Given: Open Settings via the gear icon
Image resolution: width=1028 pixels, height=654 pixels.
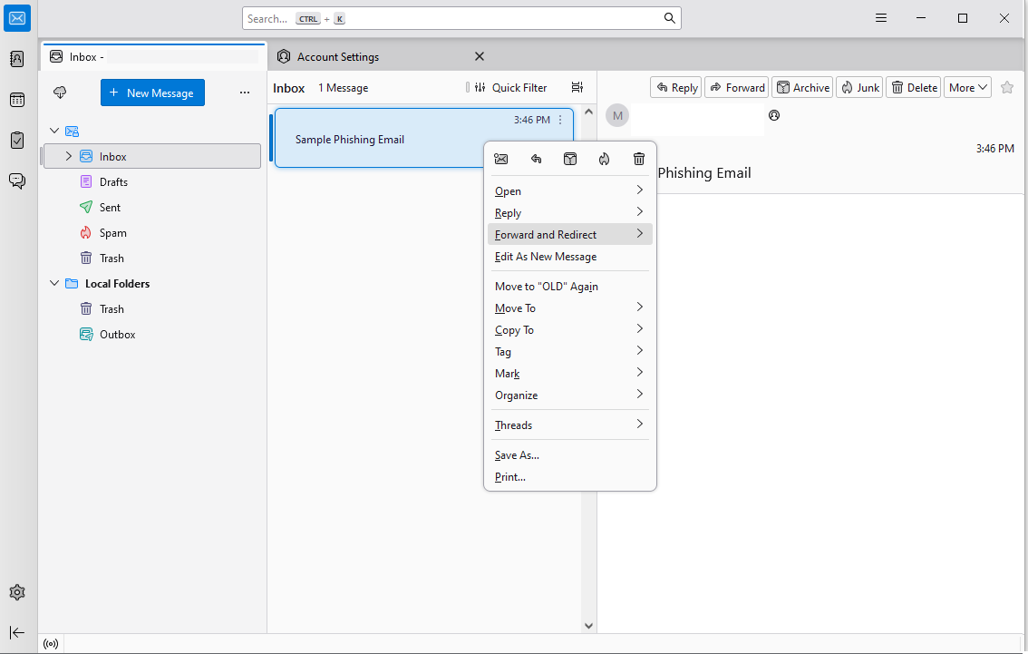Looking at the screenshot, I should [18, 592].
